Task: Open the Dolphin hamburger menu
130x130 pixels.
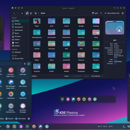Action: [x=123, y=13]
